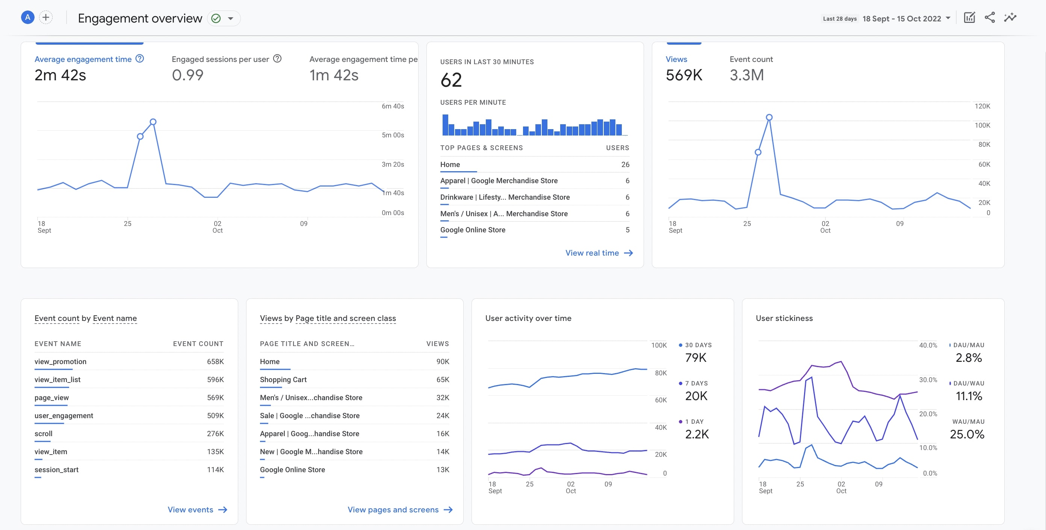Image resolution: width=1046 pixels, height=530 pixels.
Task: Click the page_view event row
Action: click(129, 398)
